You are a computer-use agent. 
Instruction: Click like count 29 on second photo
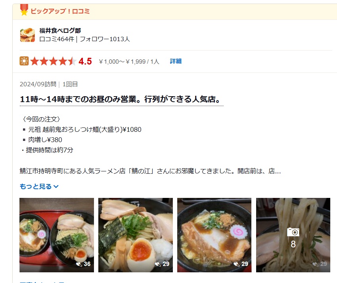coord(162,264)
